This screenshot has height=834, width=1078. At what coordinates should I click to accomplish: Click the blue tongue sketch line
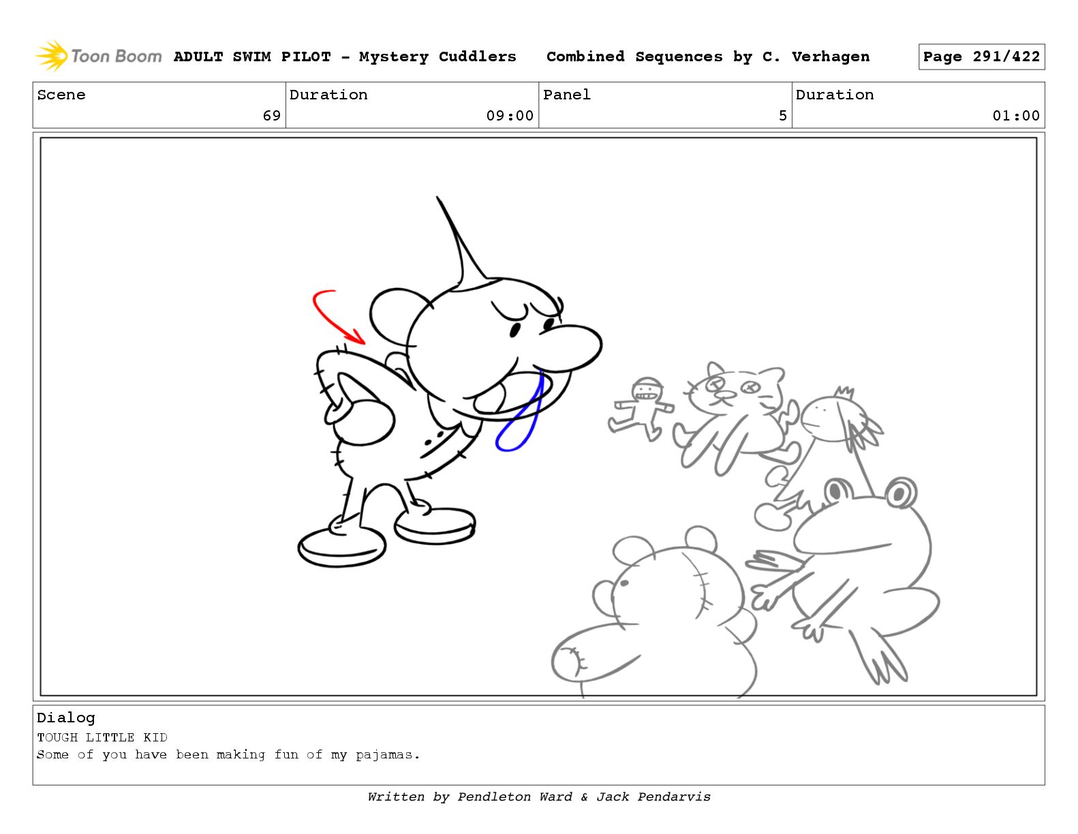(519, 412)
